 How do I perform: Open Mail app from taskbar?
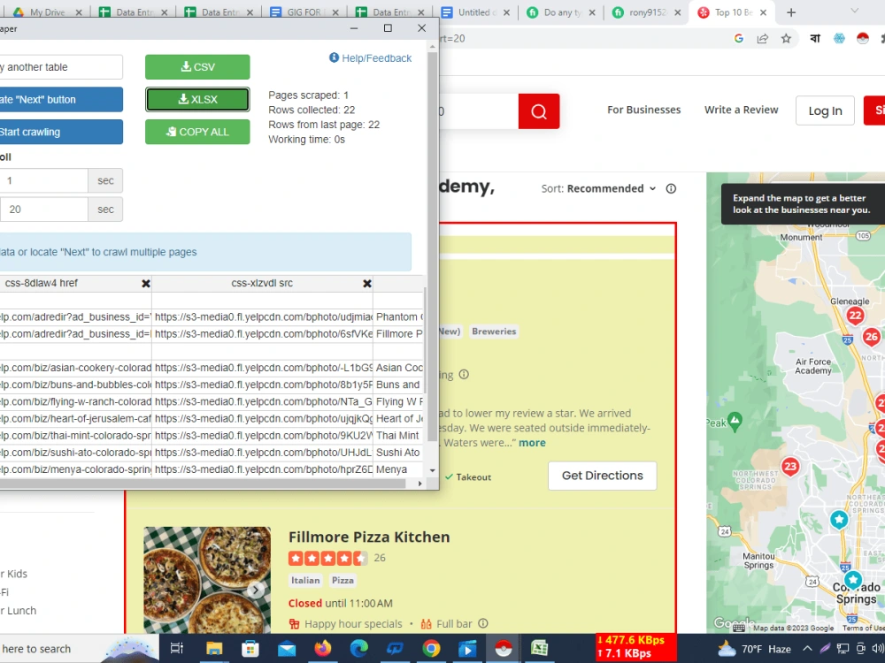(287, 648)
